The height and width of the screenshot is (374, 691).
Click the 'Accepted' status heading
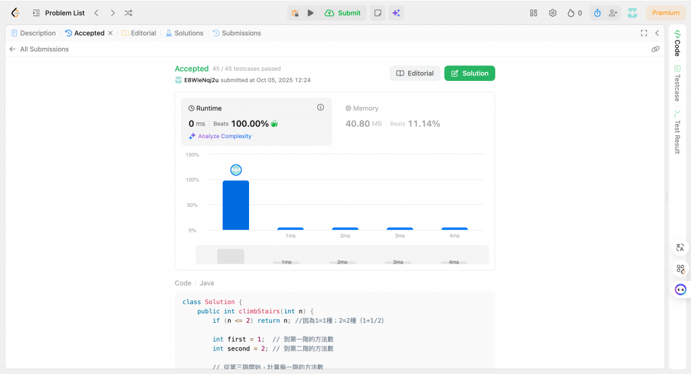[191, 69]
